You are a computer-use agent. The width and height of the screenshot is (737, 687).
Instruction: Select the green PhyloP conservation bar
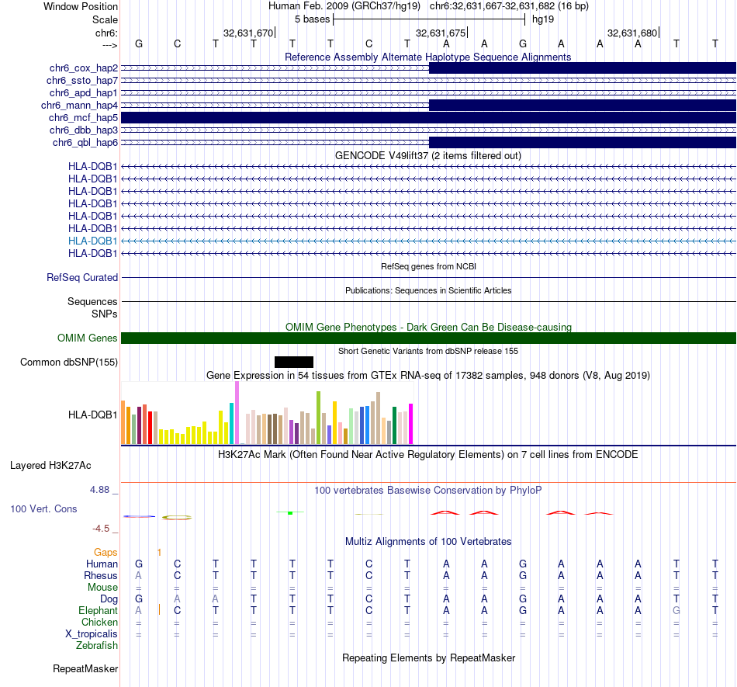[x=290, y=512]
